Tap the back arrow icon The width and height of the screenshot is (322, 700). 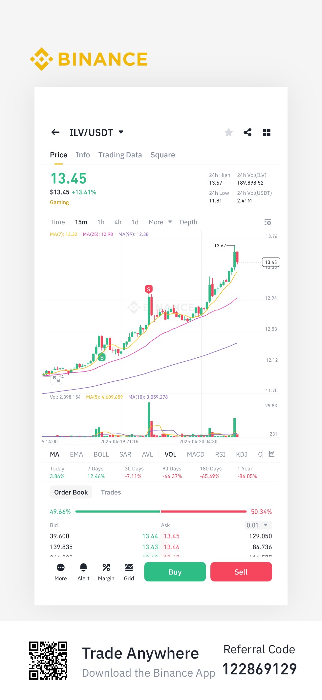[55, 132]
